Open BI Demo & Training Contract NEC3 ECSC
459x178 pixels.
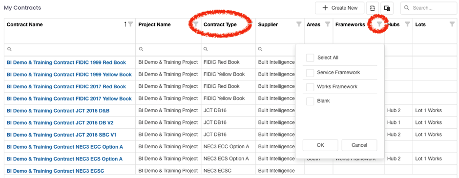point(55,171)
